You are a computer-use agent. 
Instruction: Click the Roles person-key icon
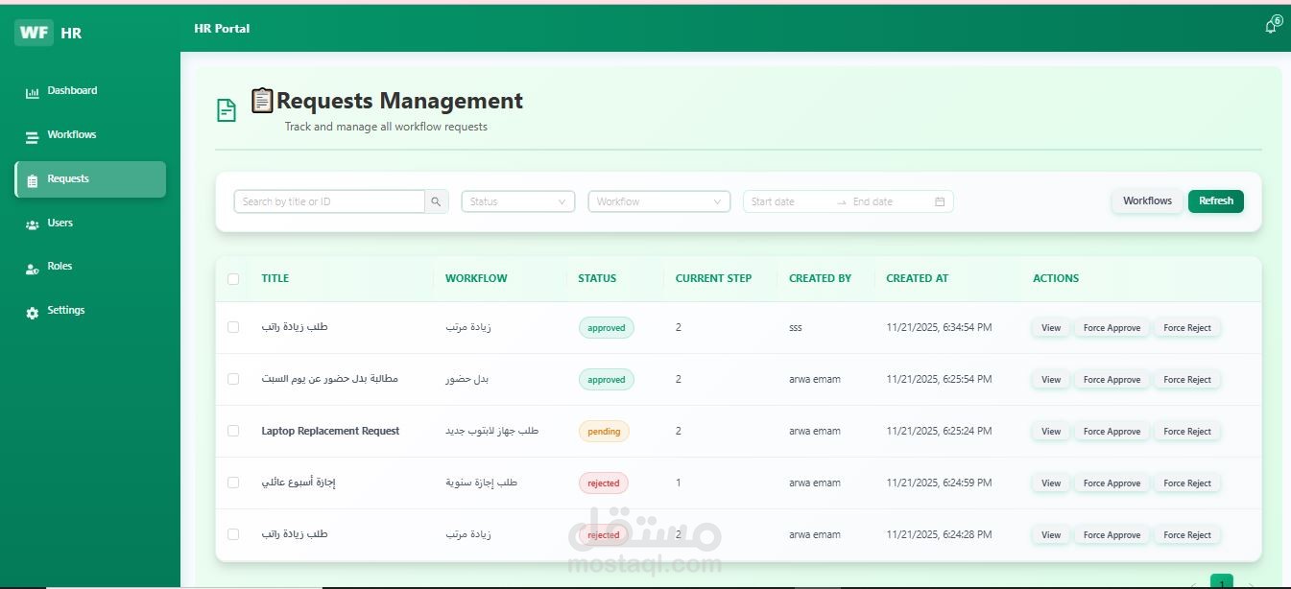(x=32, y=268)
